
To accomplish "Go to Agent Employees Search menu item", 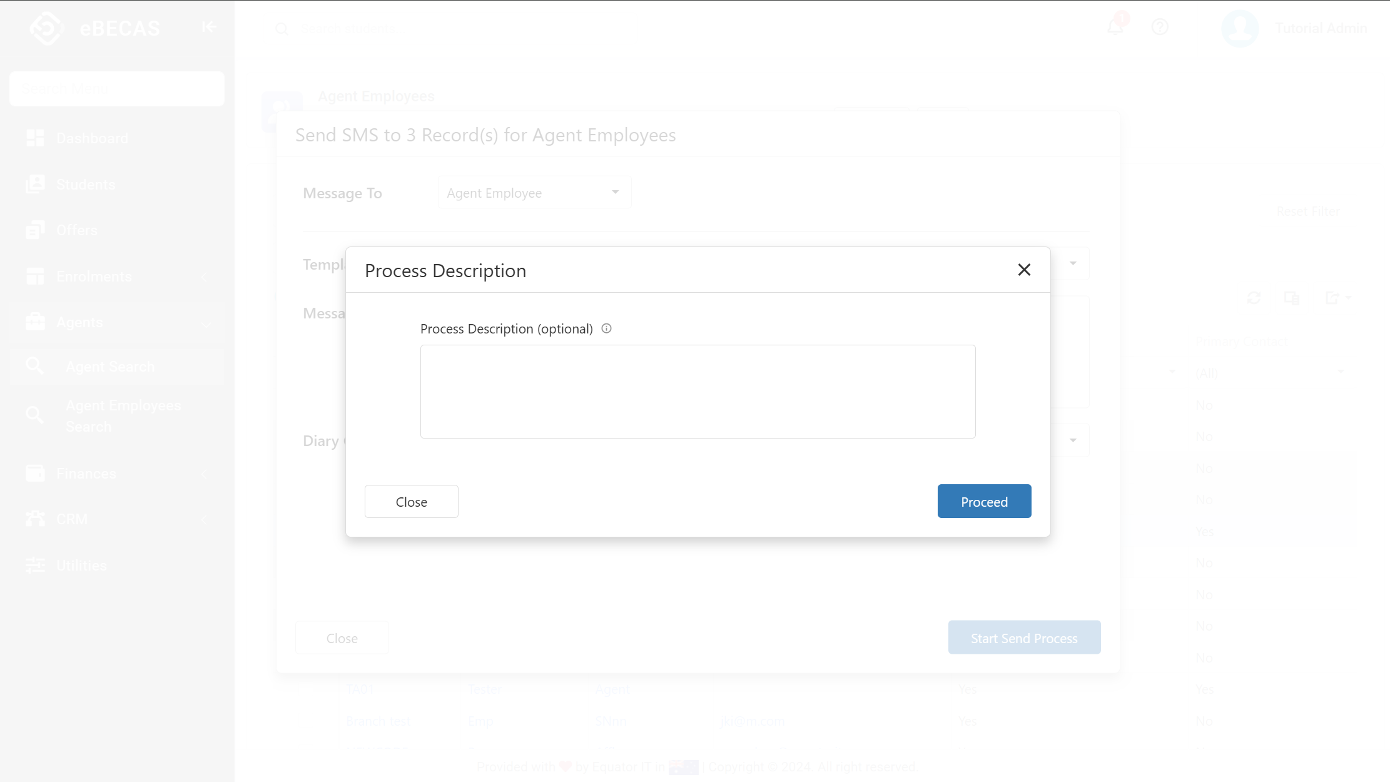I will pyautogui.click(x=123, y=416).
